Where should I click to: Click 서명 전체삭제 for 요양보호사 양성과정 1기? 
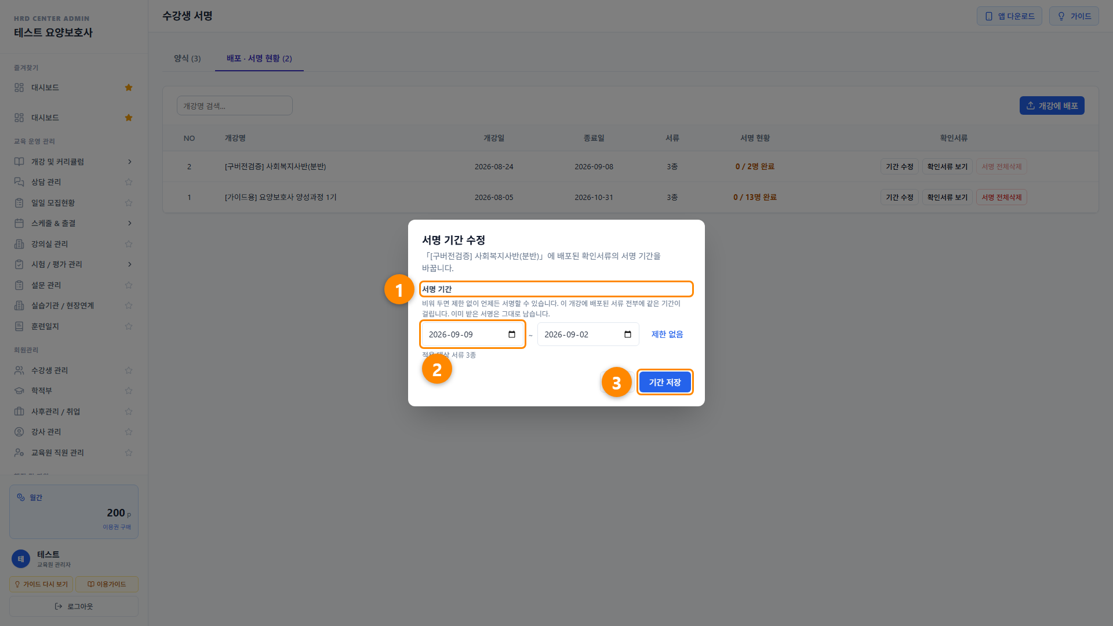tap(1002, 198)
